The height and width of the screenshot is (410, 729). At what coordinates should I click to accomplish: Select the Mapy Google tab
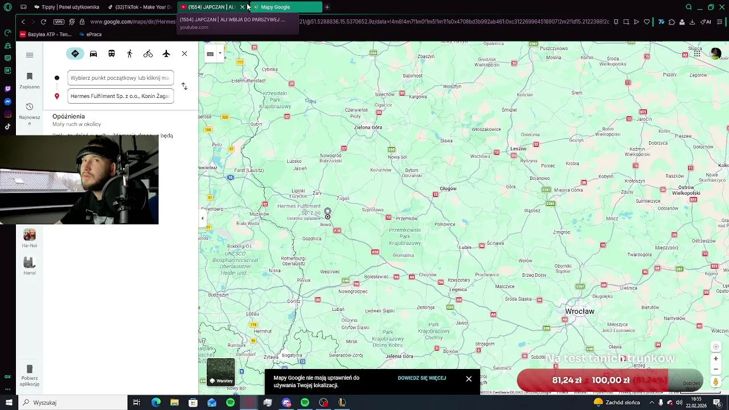pyautogui.click(x=286, y=7)
